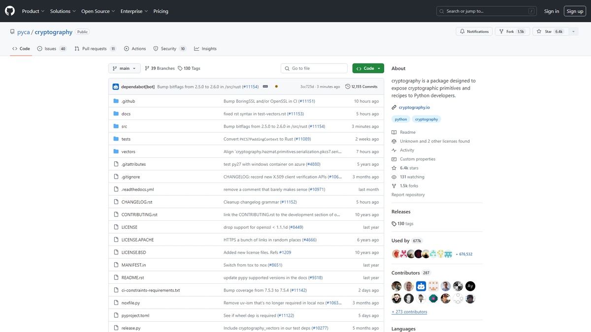Open cryptography.io website link
The width and height of the screenshot is (591, 332).
414,107
